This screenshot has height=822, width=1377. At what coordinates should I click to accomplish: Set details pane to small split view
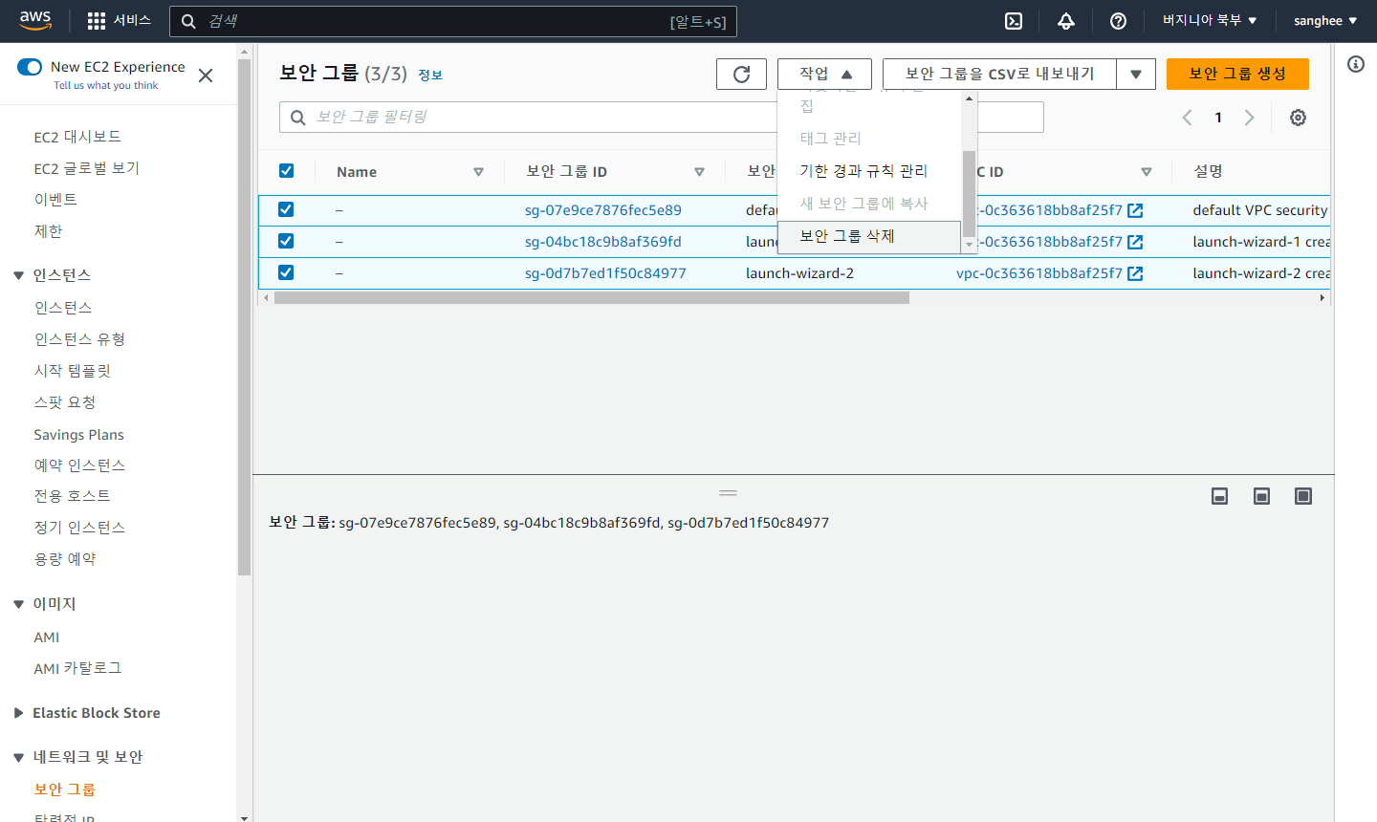pos(1219,496)
